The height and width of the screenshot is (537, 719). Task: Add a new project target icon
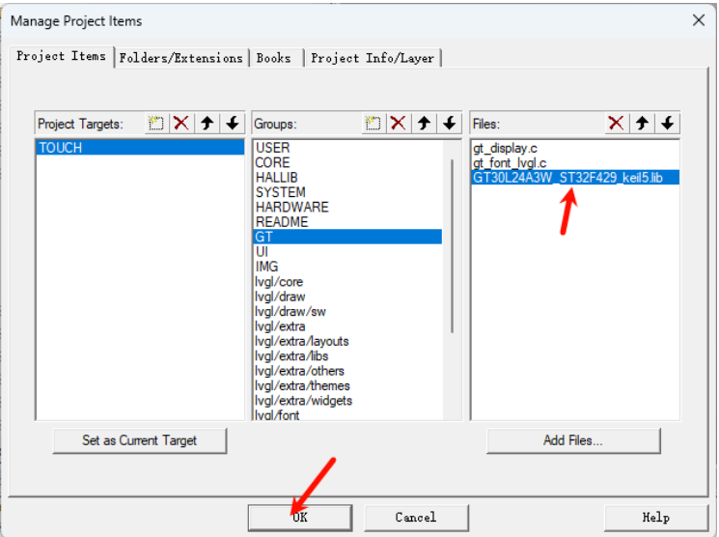click(x=156, y=123)
